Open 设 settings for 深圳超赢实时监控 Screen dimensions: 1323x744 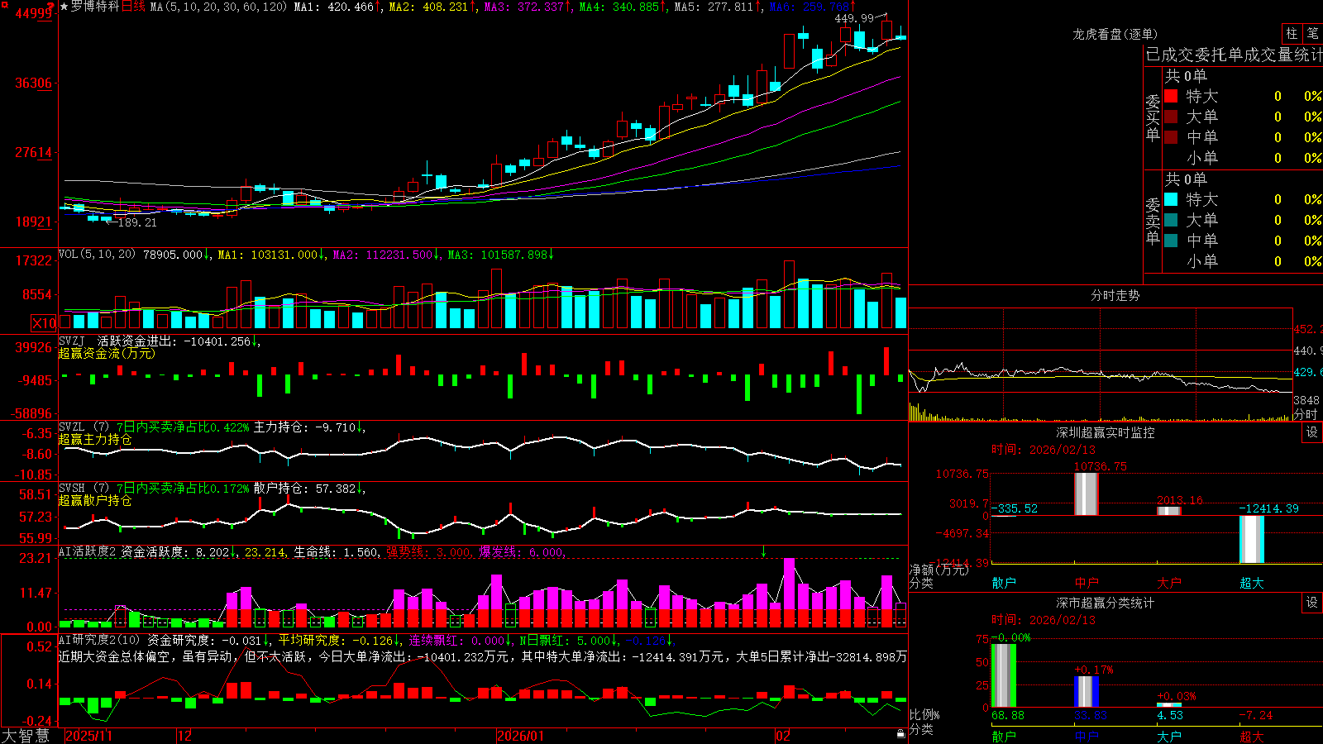[x=1312, y=432]
